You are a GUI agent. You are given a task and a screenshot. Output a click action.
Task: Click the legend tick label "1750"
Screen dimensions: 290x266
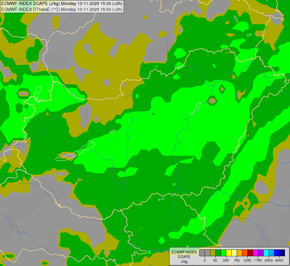coord(258,260)
